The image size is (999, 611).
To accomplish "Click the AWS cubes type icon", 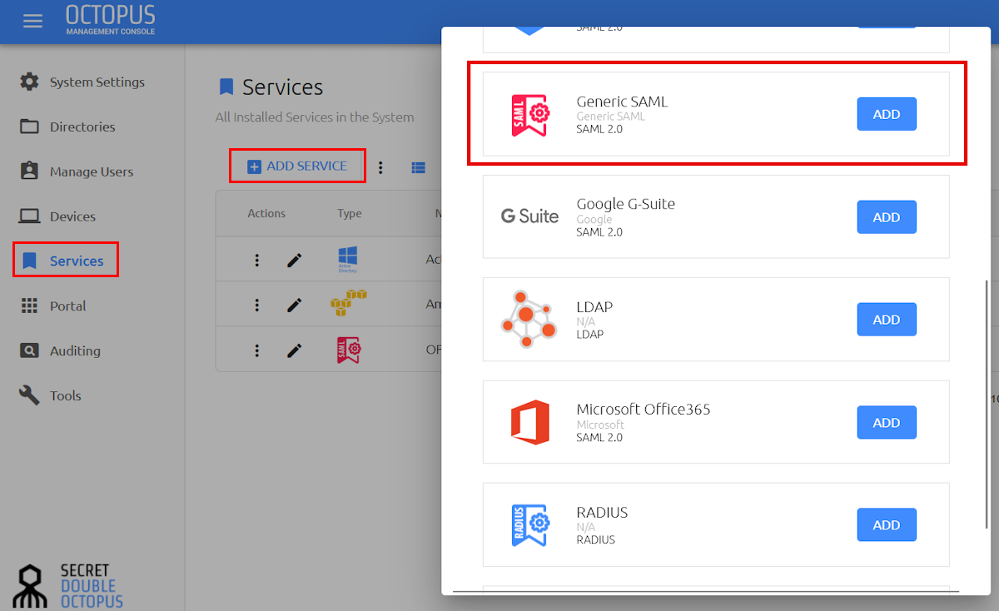I will coord(349,303).
